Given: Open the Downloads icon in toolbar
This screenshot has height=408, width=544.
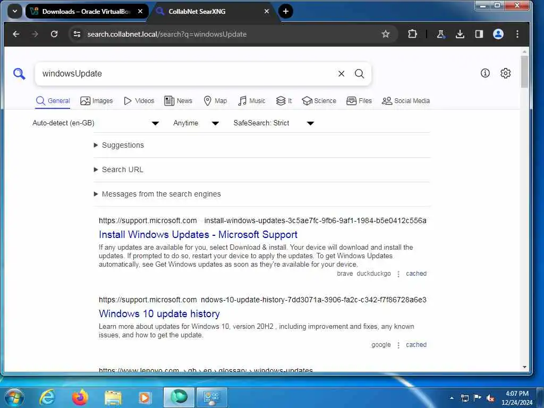Looking at the screenshot, I should click(460, 34).
